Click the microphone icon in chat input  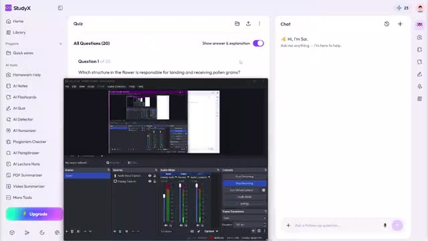[x=385, y=226]
